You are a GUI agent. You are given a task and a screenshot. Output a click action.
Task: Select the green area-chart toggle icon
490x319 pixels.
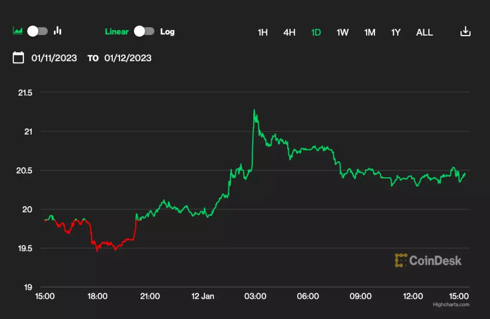click(x=17, y=31)
